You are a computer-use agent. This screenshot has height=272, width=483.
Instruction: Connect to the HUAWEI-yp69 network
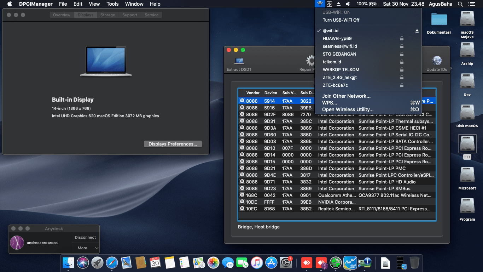[x=368, y=39]
